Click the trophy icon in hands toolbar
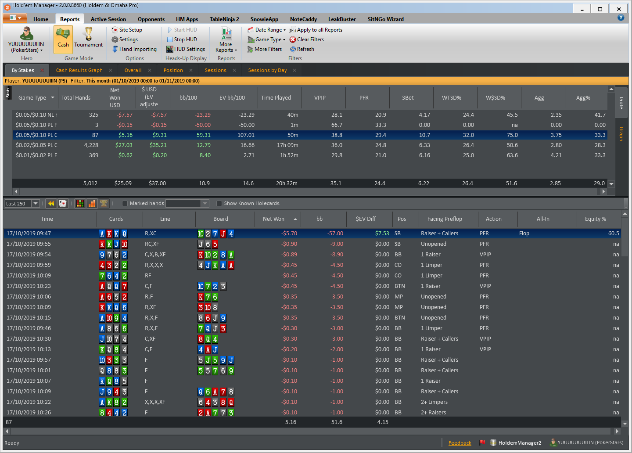This screenshot has height=453, width=632. 104,203
